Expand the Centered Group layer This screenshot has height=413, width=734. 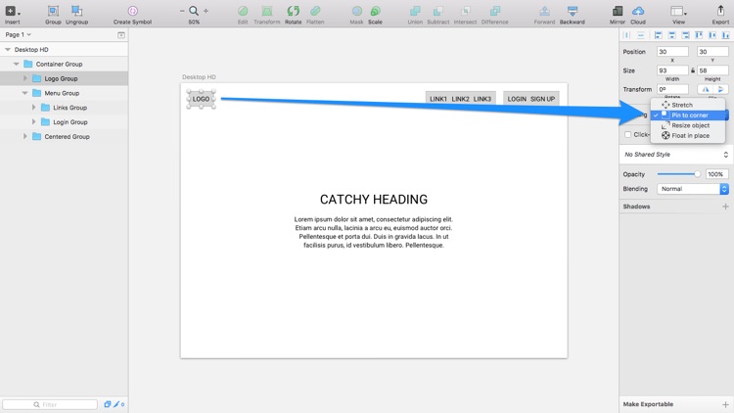coord(25,137)
